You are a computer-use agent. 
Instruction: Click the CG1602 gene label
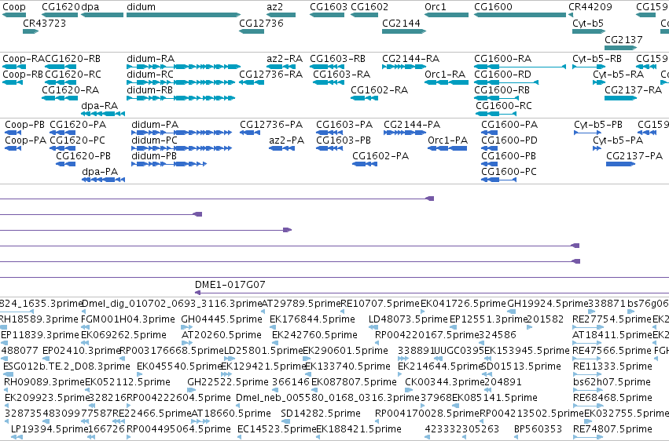click(369, 7)
